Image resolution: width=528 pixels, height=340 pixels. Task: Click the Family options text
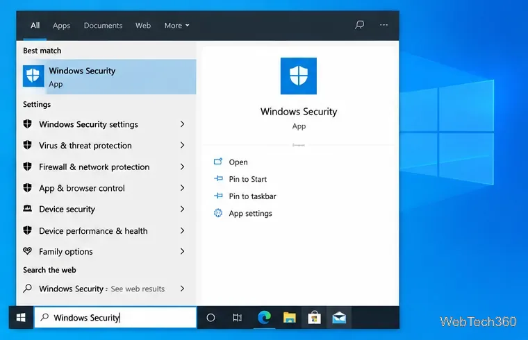click(66, 252)
